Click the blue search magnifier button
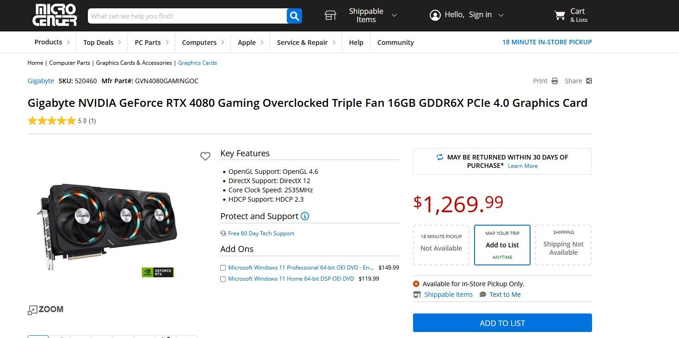The width and height of the screenshot is (679, 338). pyautogui.click(x=294, y=16)
